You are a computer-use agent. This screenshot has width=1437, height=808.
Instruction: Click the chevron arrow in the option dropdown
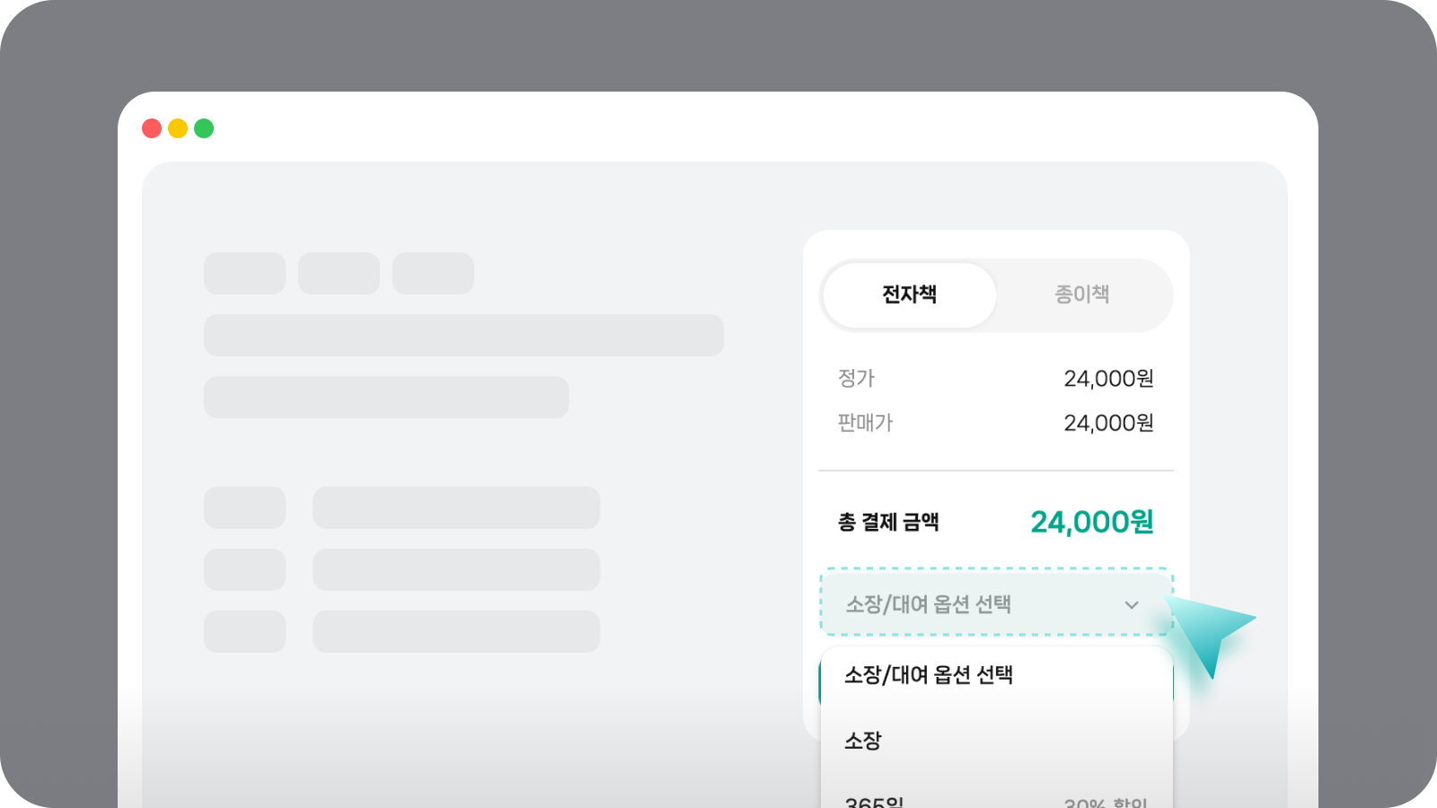[x=1132, y=605]
